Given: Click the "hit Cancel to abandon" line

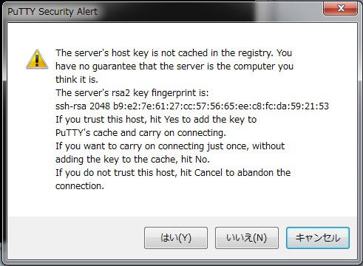Looking at the screenshot, I should coord(173,173).
